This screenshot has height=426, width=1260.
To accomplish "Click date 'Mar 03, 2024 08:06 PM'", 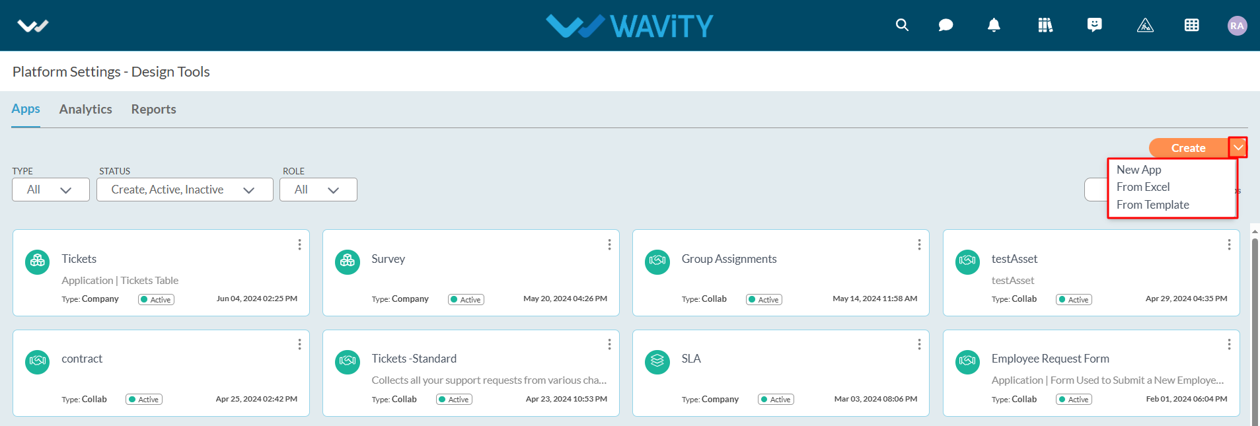I will 875,399.
